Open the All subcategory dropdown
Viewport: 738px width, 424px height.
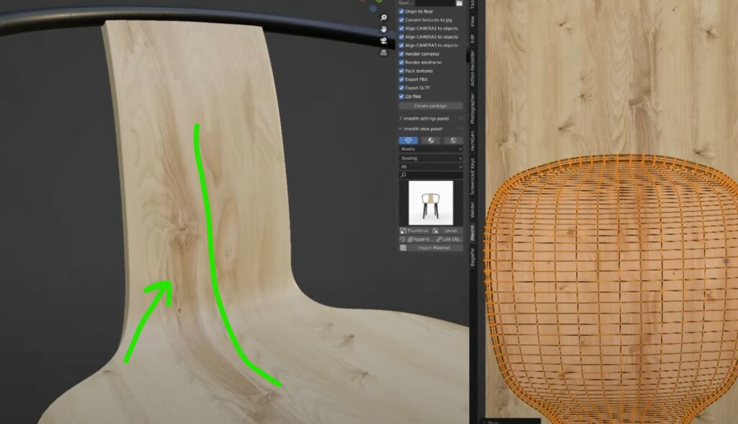point(431,167)
